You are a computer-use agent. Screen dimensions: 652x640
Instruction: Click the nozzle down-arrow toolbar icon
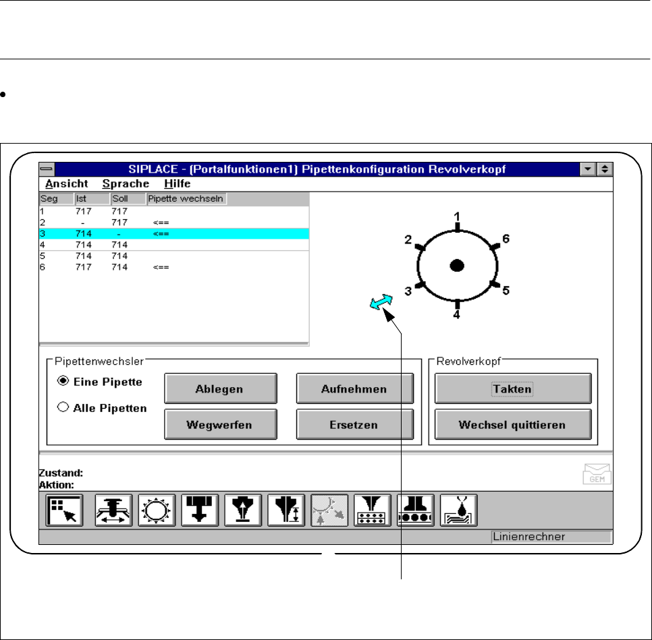point(200,511)
